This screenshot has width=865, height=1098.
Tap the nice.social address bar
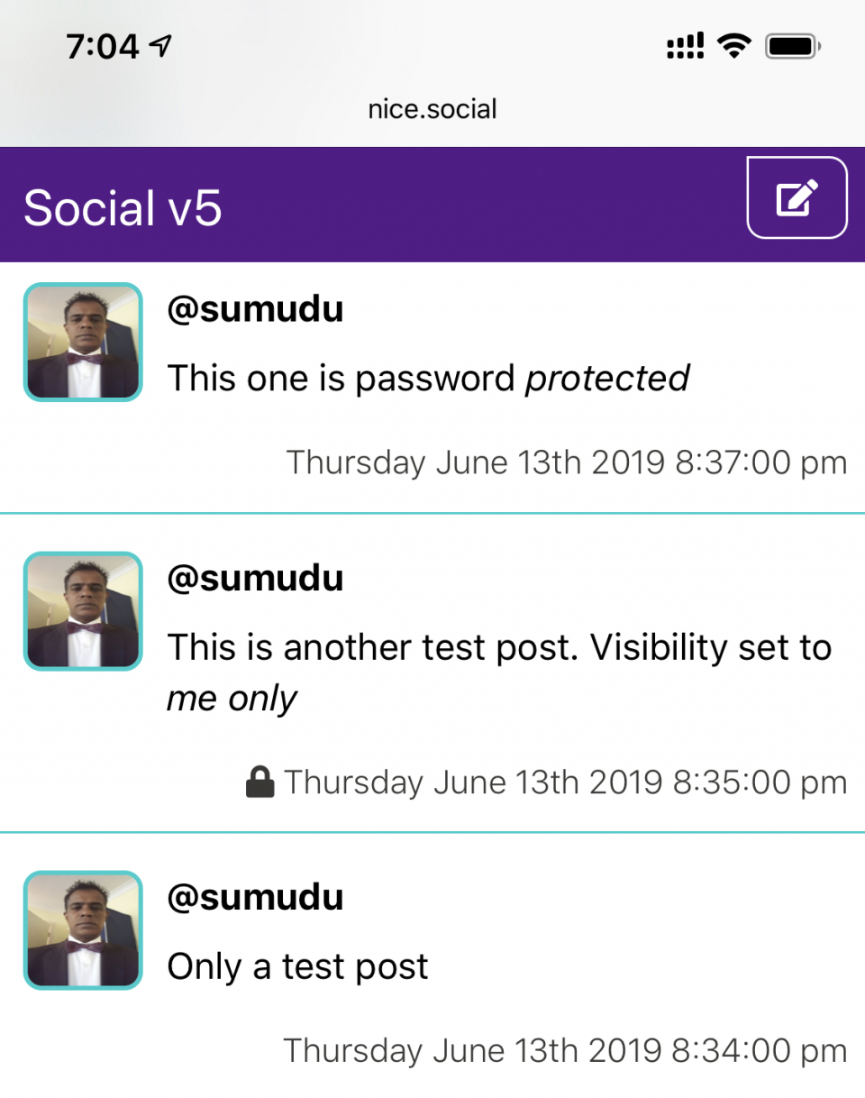click(x=432, y=109)
